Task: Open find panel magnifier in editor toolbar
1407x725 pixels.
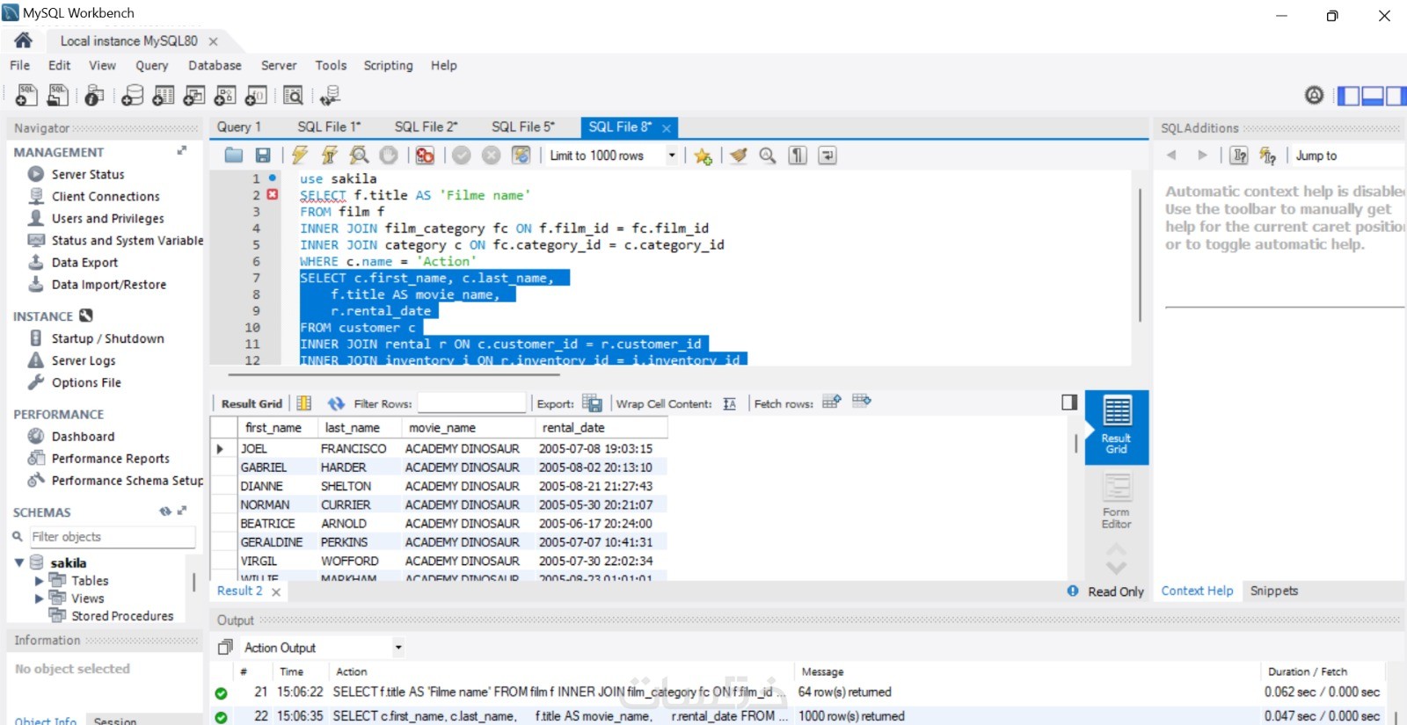Action: click(x=768, y=156)
